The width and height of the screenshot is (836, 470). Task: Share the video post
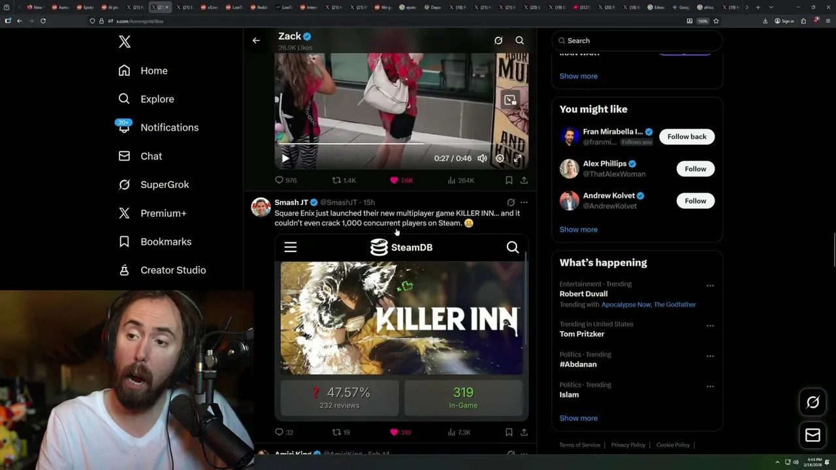[x=524, y=180]
